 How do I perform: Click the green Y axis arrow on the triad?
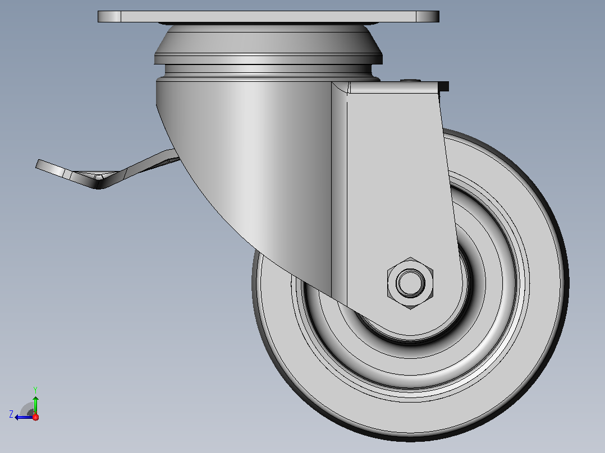(x=35, y=404)
